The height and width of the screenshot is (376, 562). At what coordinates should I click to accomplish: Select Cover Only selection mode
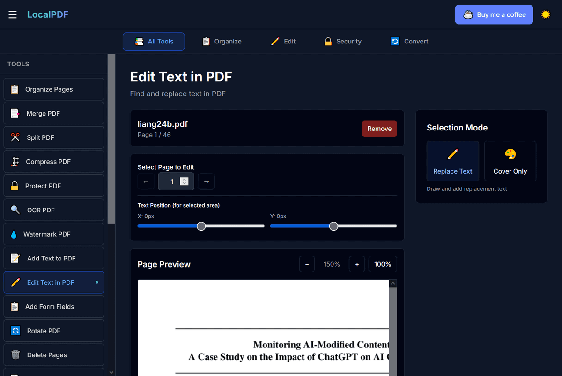coord(510,161)
